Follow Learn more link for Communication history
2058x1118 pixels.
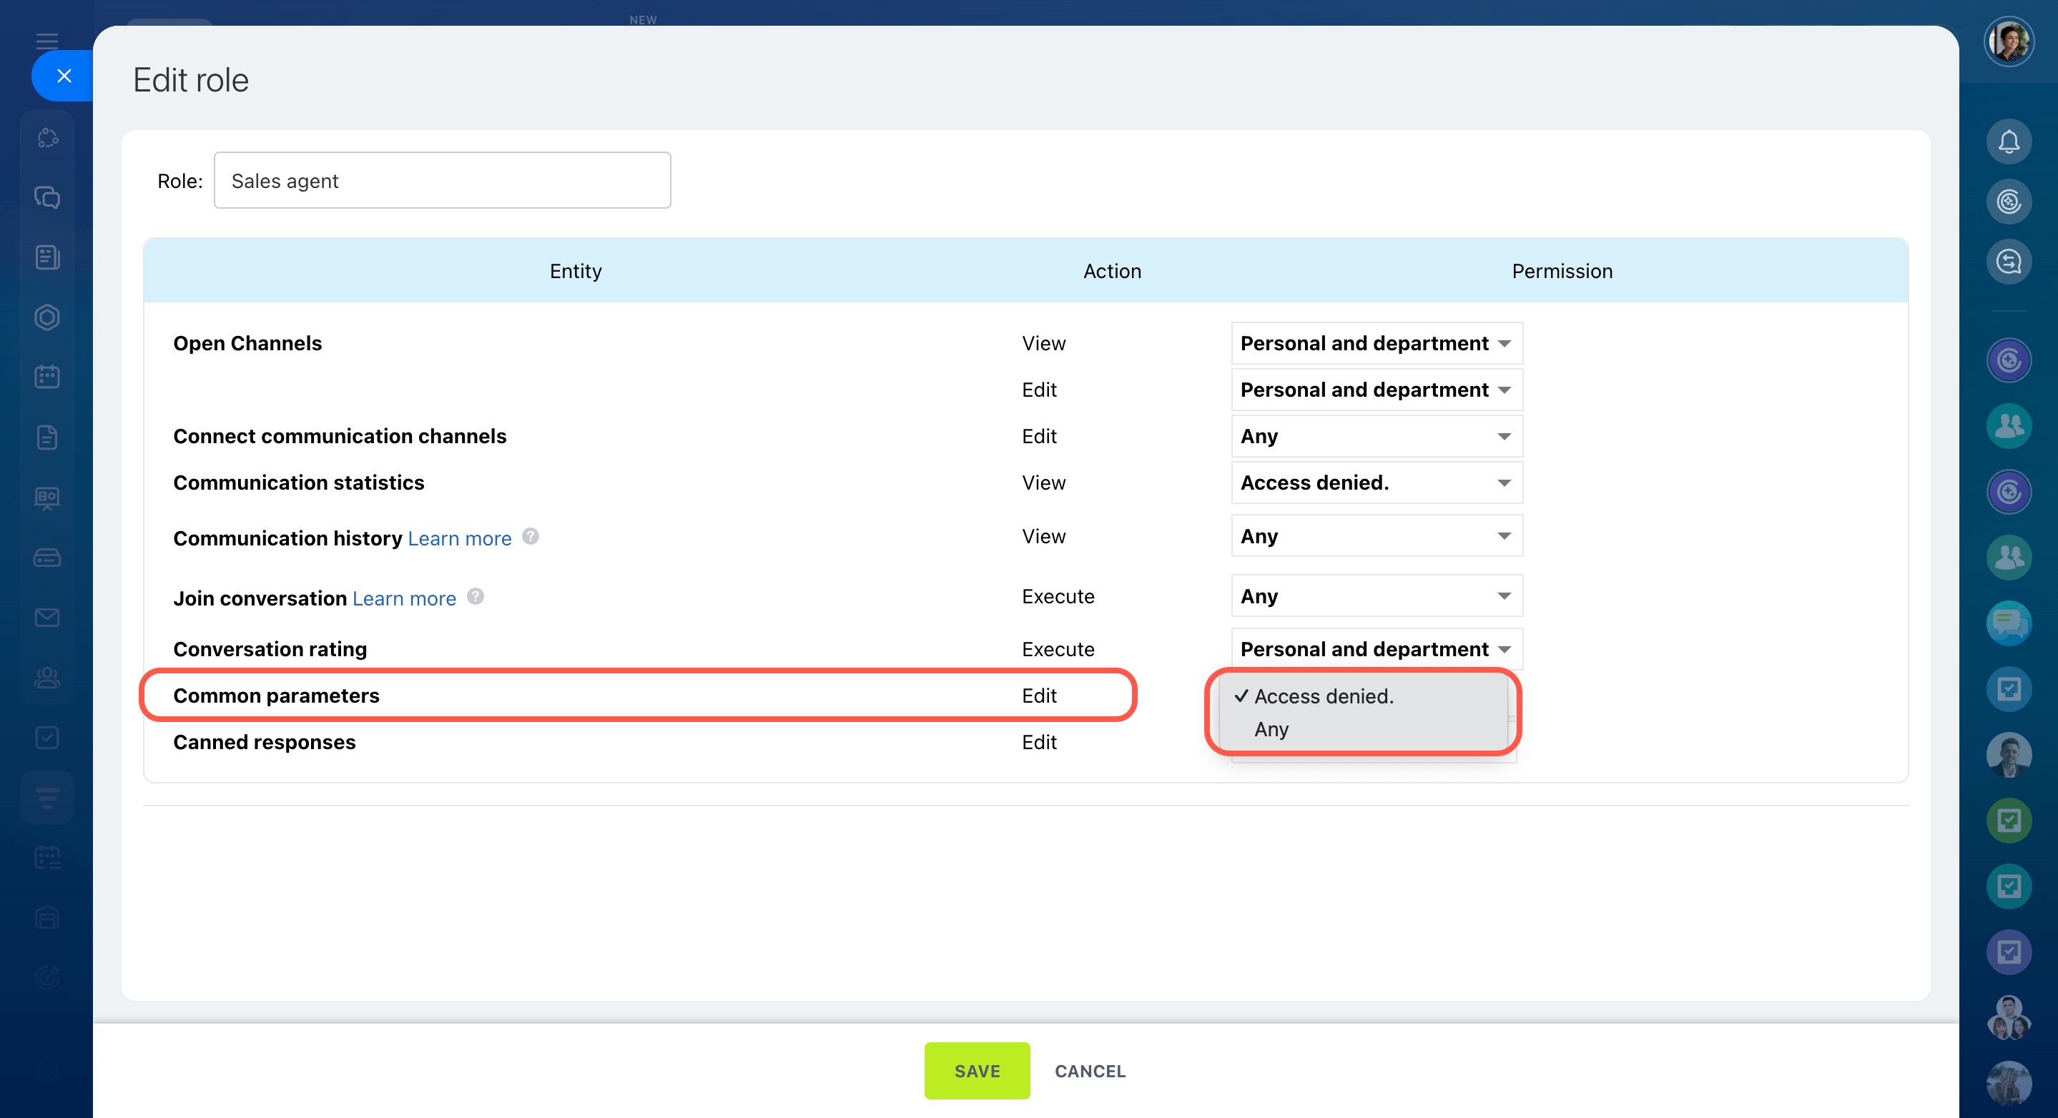[x=459, y=538]
